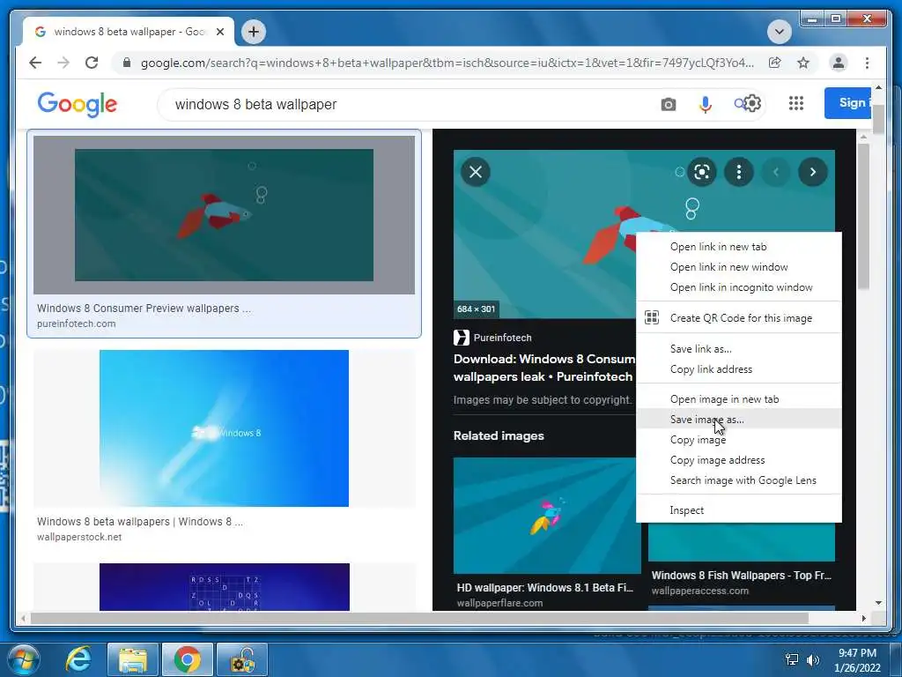Click the preview panel vertical scrollbar

click(863, 217)
